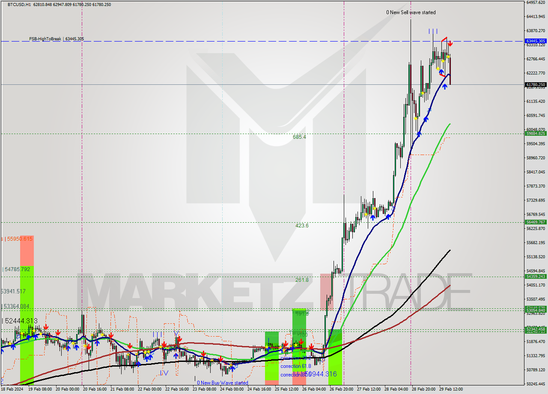Click the green 56469.767 level tag

point(536,222)
